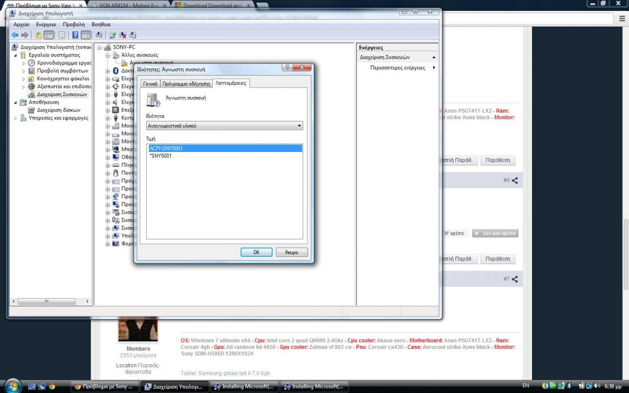Collapse the SONY-PC root node
The height and width of the screenshot is (393, 629).
100,47
